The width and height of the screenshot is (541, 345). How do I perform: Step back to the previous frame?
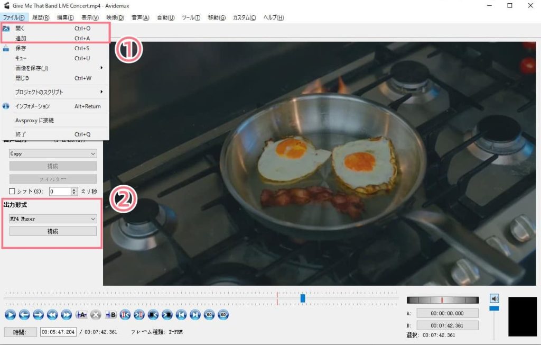[x=24, y=315]
